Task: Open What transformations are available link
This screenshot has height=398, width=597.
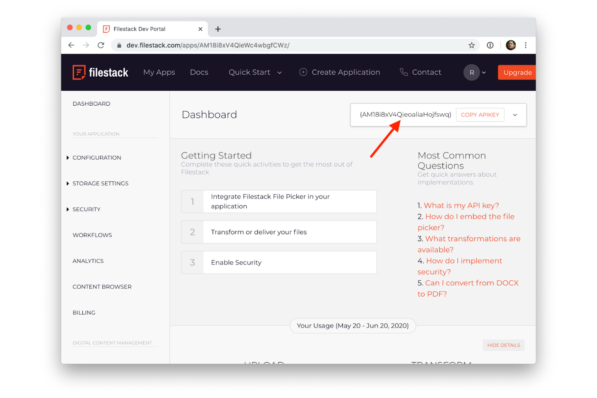Action: tap(469, 244)
